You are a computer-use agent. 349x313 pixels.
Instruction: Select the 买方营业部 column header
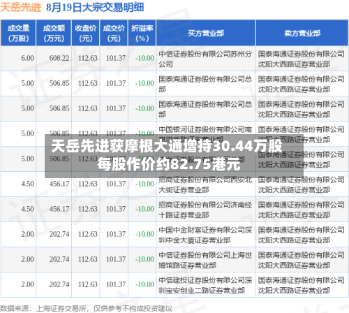tap(206, 33)
